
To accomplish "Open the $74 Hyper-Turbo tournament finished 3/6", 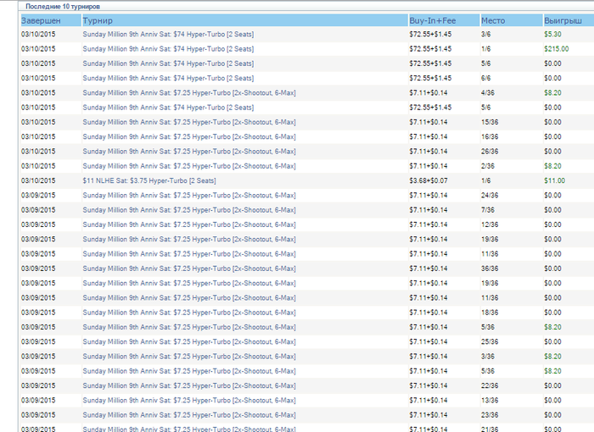I will coord(168,34).
